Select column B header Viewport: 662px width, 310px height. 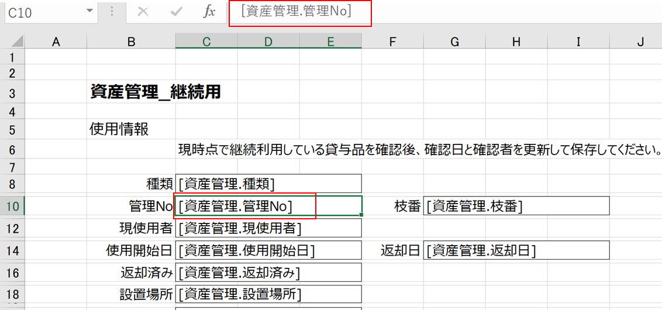click(x=131, y=42)
